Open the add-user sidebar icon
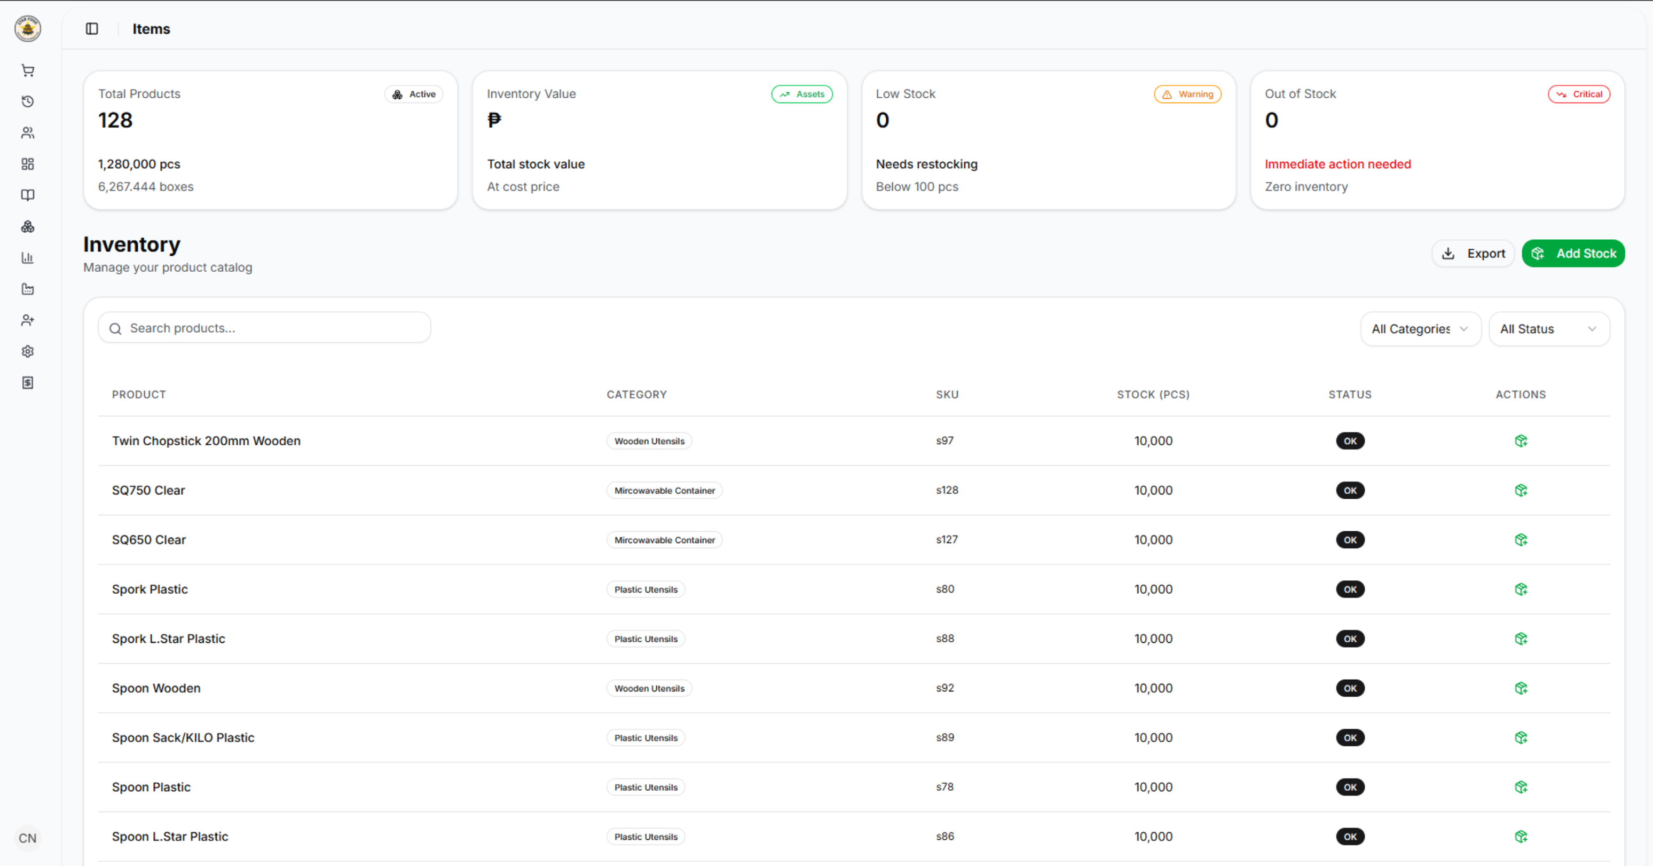1653x866 pixels. tap(28, 320)
